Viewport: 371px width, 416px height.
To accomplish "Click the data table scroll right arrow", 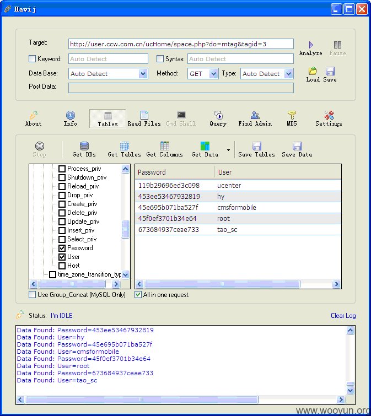I will (x=336, y=284).
